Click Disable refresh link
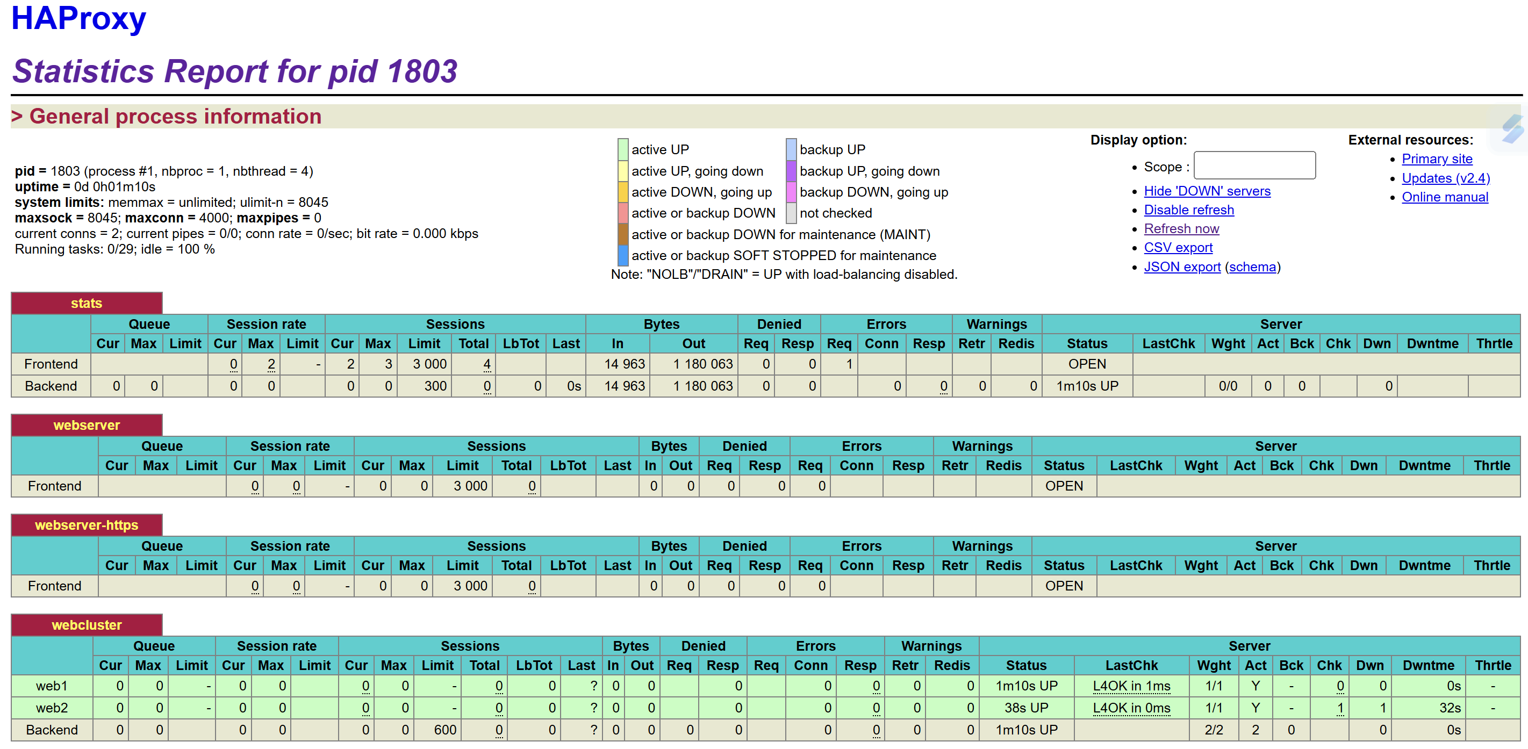This screenshot has height=749, width=1528. [x=1188, y=210]
